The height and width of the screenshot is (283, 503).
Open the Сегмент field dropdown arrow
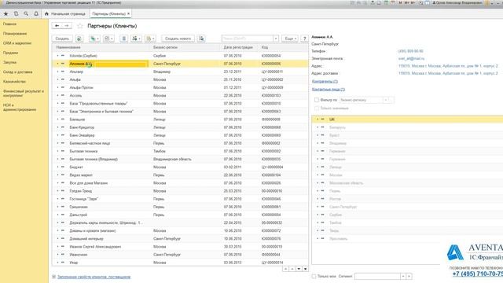403,276
